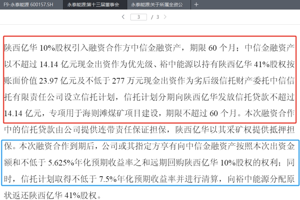This screenshot has height=200, width=300.
Task: Switch to the F9-永泰能源 600157.SH tab
Action: tap(31, 5)
